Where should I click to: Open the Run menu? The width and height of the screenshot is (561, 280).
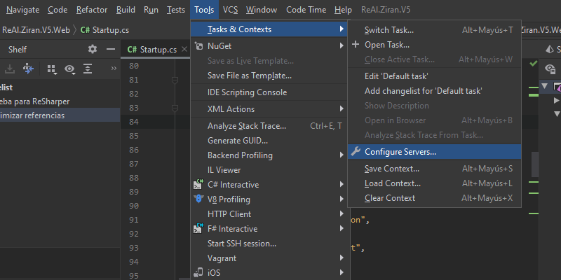click(151, 10)
